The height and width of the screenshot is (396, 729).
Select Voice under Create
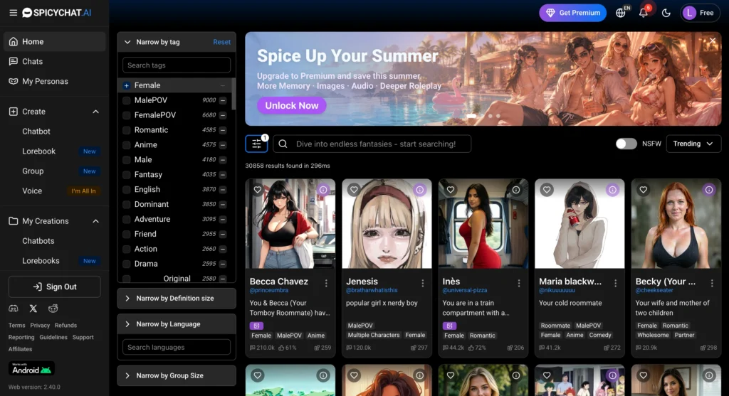(x=32, y=191)
